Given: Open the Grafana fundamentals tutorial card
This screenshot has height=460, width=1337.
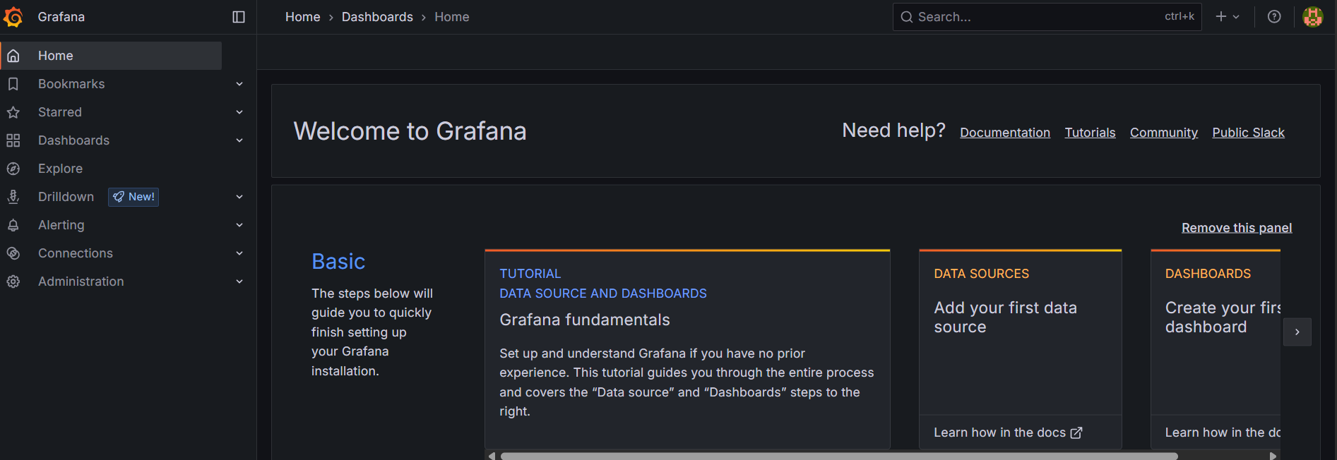Looking at the screenshot, I should point(687,349).
